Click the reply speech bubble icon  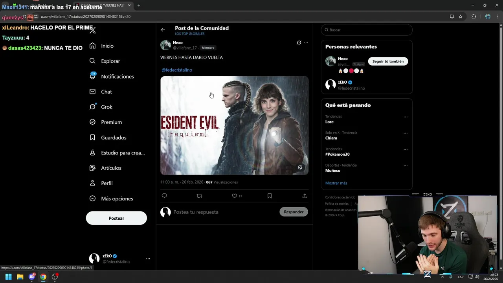(x=164, y=196)
